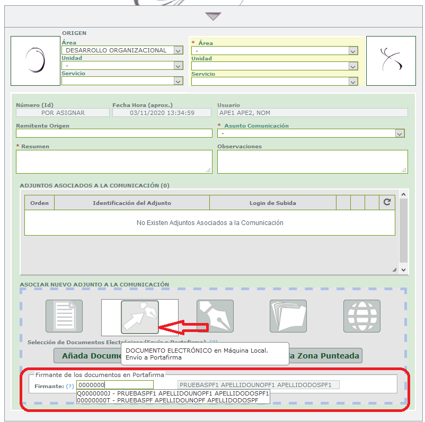Click the collapse triangle above the form
Screen dimensions: 425x422
[x=213, y=16]
